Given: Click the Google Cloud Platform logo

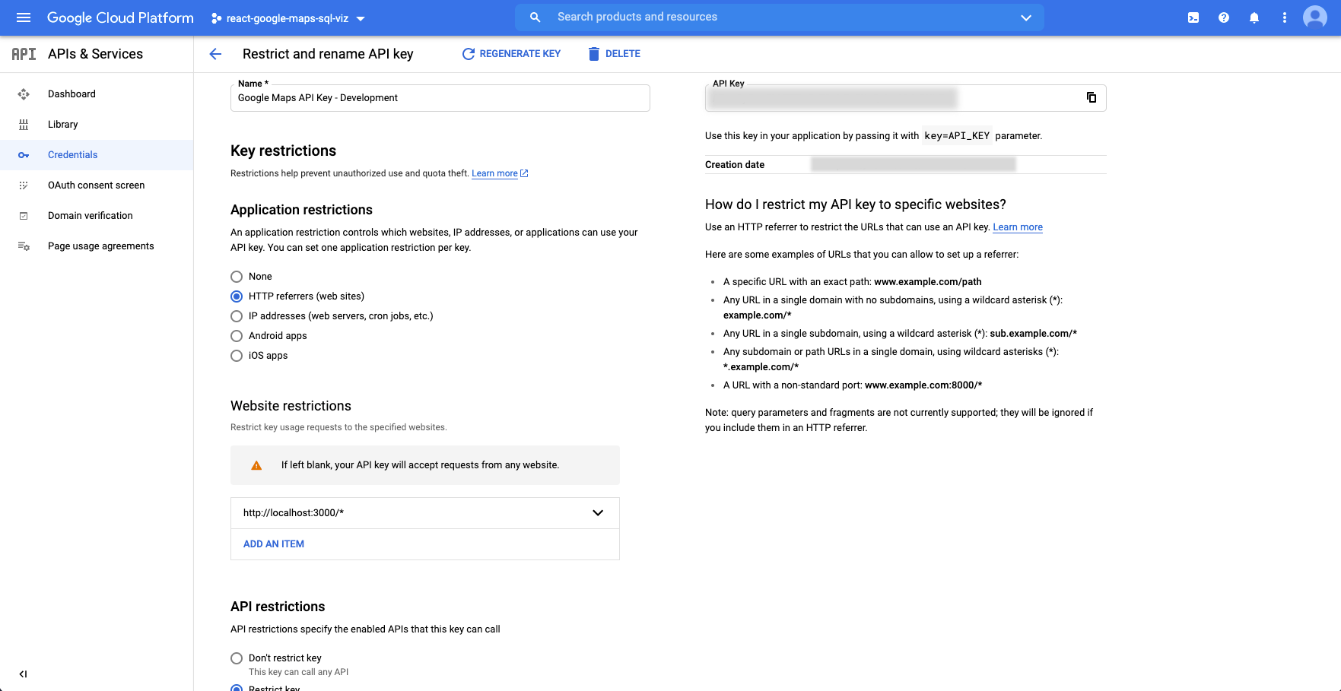Looking at the screenshot, I should (x=120, y=17).
